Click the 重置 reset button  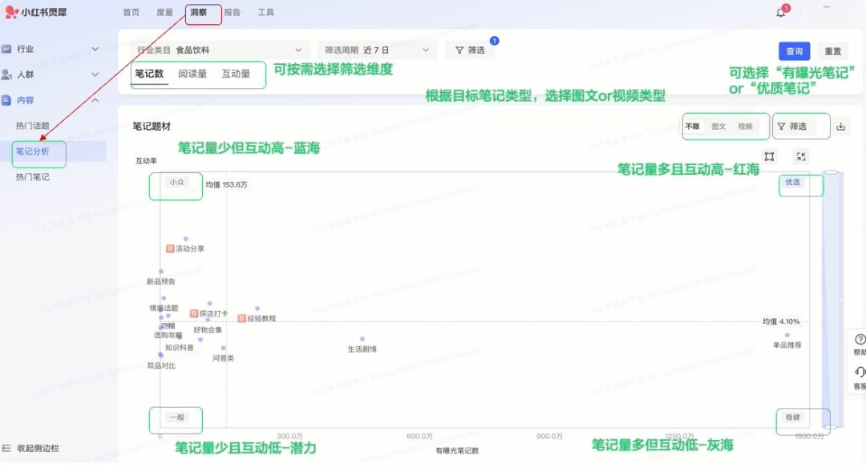833,51
